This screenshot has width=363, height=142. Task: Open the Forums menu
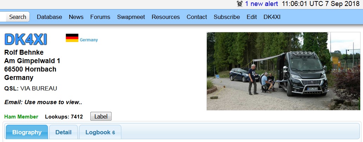[x=100, y=17]
